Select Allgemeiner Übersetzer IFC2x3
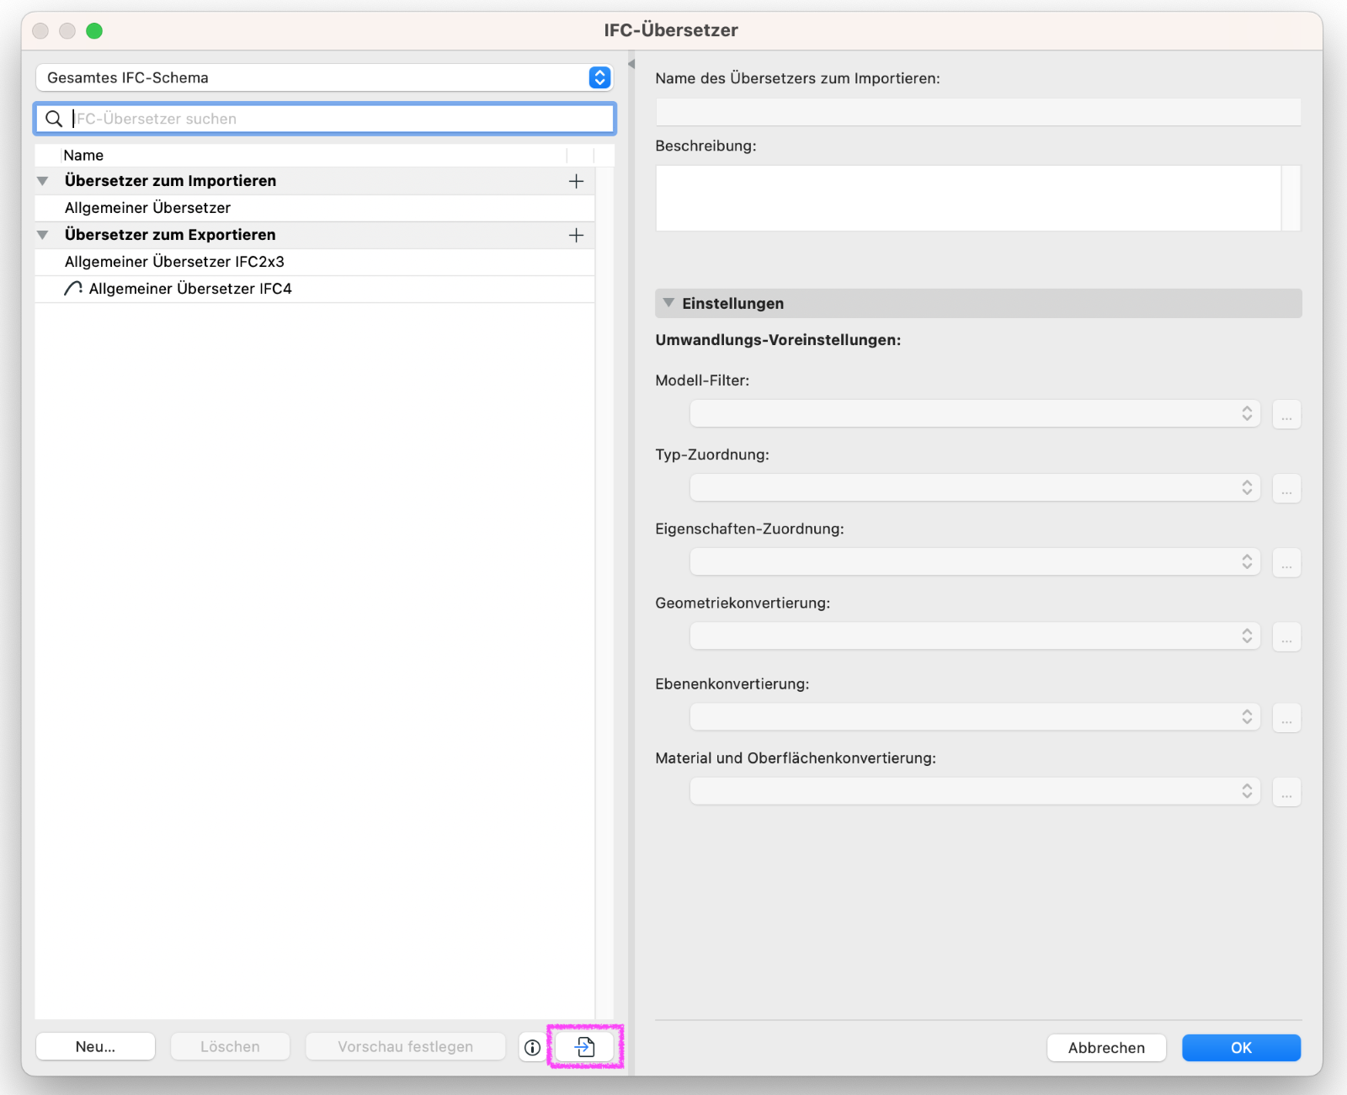This screenshot has width=1347, height=1095. (x=174, y=262)
